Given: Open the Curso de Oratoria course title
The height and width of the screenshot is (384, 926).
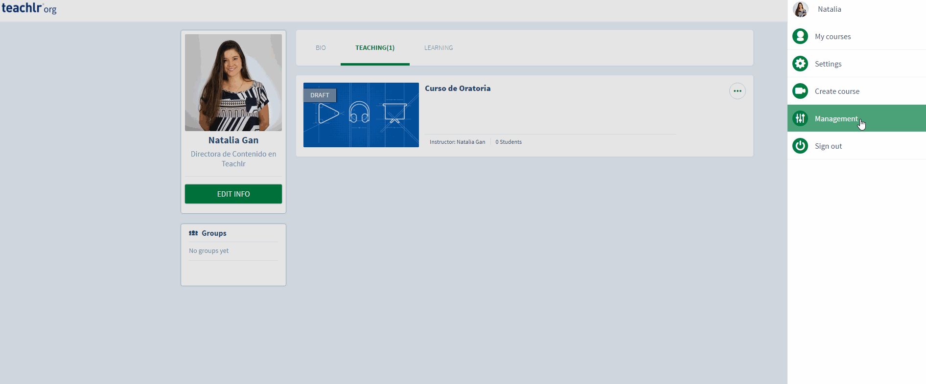Looking at the screenshot, I should pyautogui.click(x=458, y=89).
